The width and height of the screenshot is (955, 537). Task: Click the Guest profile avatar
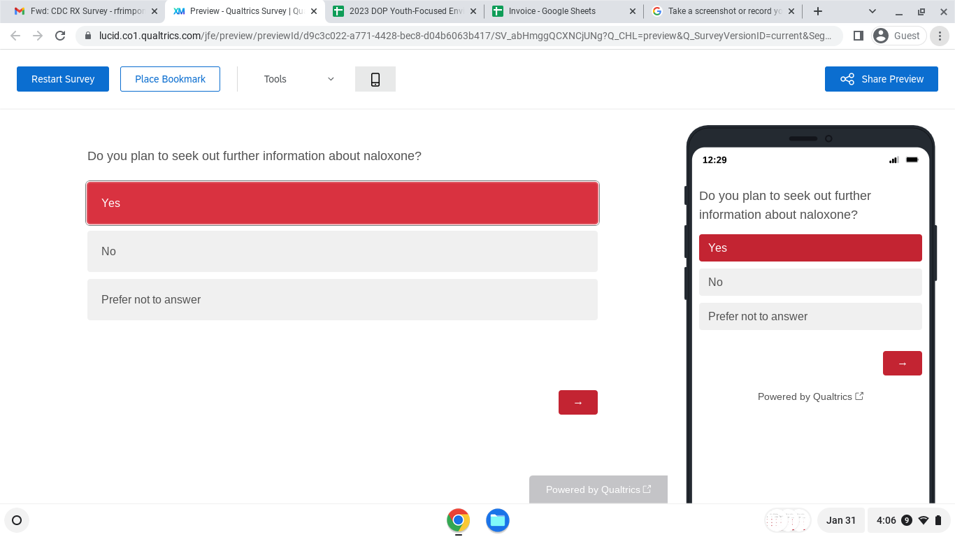point(899,36)
